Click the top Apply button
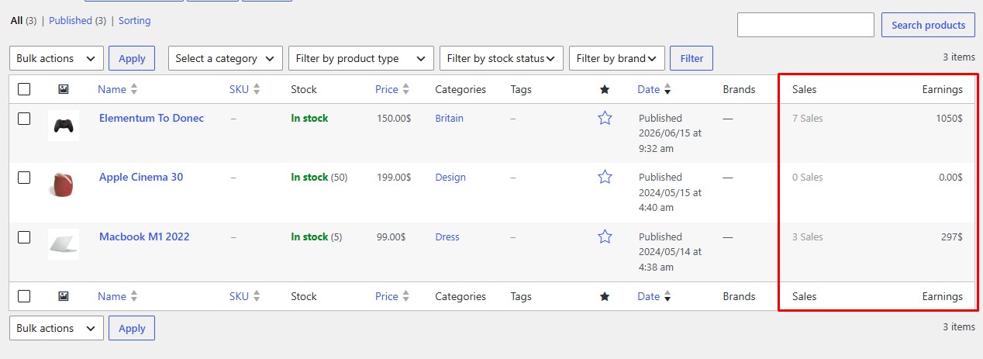 pos(132,58)
